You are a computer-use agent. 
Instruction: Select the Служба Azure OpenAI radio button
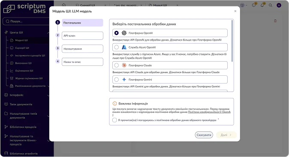(x=117, y=47)
